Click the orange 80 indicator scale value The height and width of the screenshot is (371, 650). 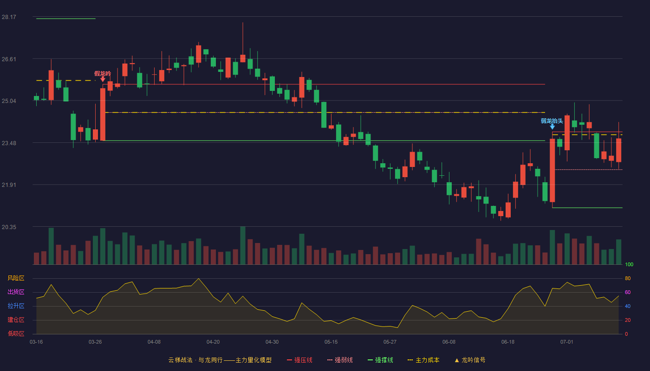click(628, 278)
